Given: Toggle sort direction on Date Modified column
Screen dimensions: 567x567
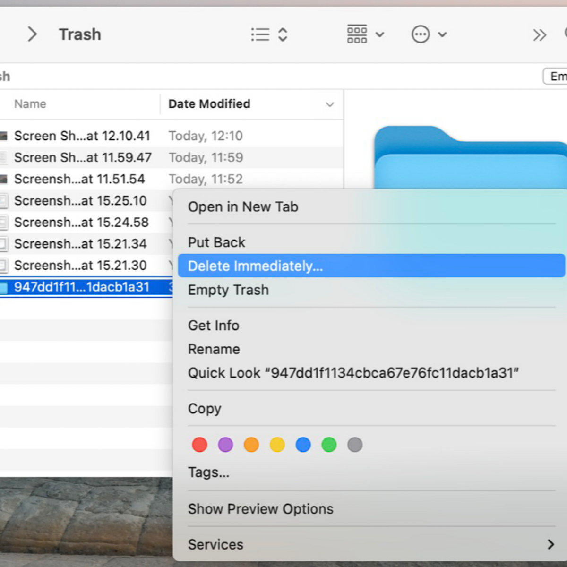Looking at the screenshot, I should [329, 104].
